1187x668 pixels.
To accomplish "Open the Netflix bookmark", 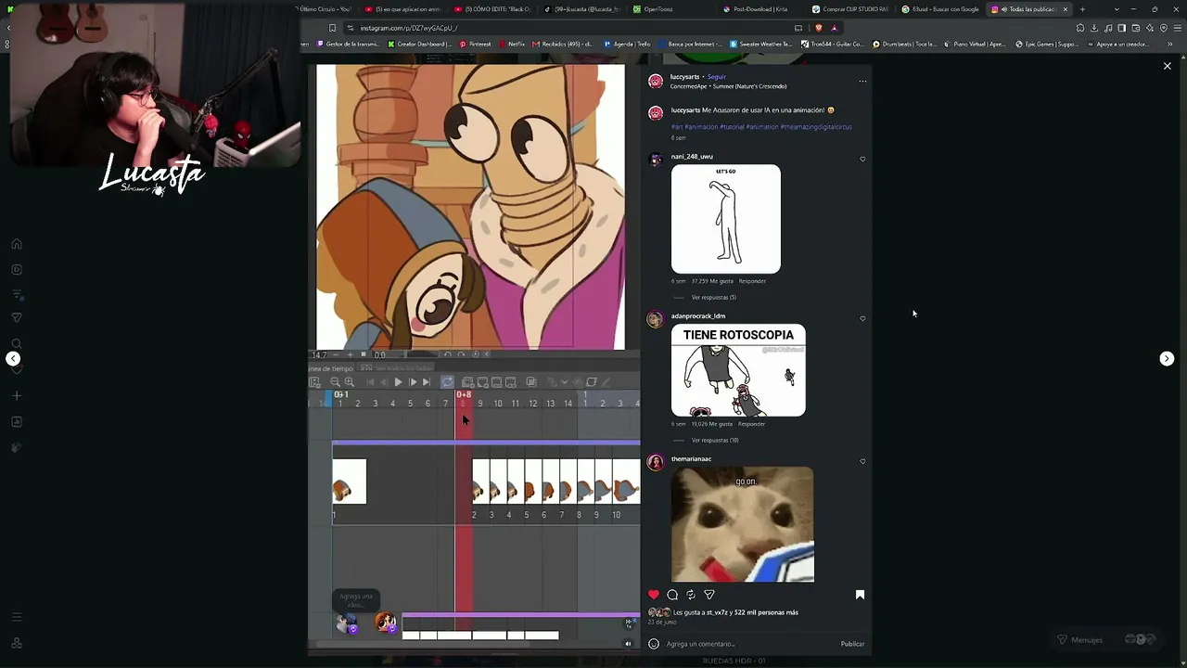I will tap(512, 45).
